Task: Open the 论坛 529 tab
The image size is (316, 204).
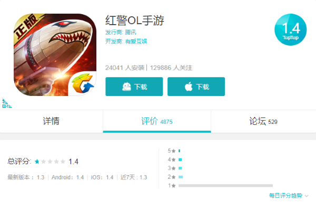Action: click(x=263, y=121)
